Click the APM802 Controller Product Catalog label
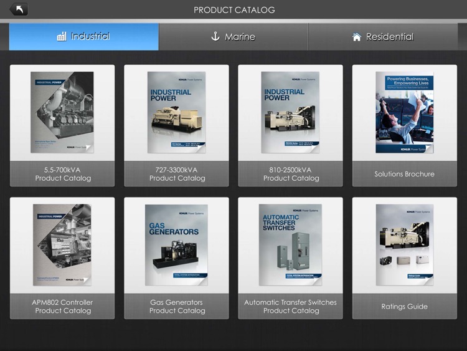467x351 pixels. (62, 306)
